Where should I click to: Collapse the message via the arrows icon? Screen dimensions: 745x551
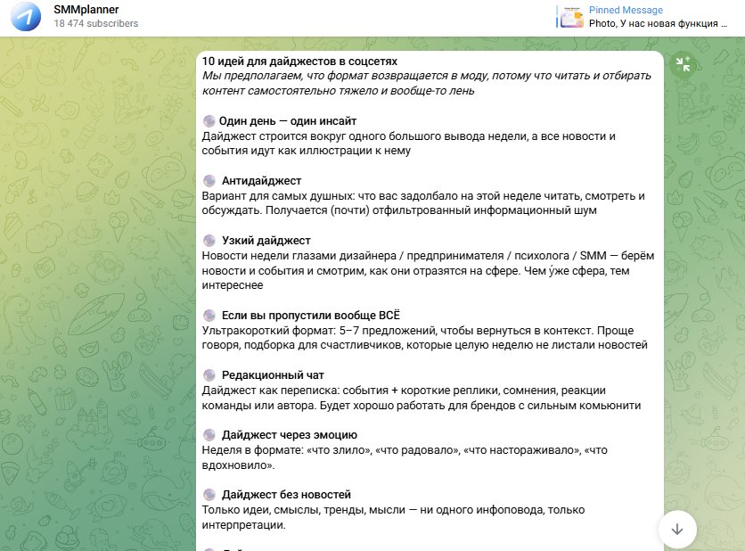(684, 62)
